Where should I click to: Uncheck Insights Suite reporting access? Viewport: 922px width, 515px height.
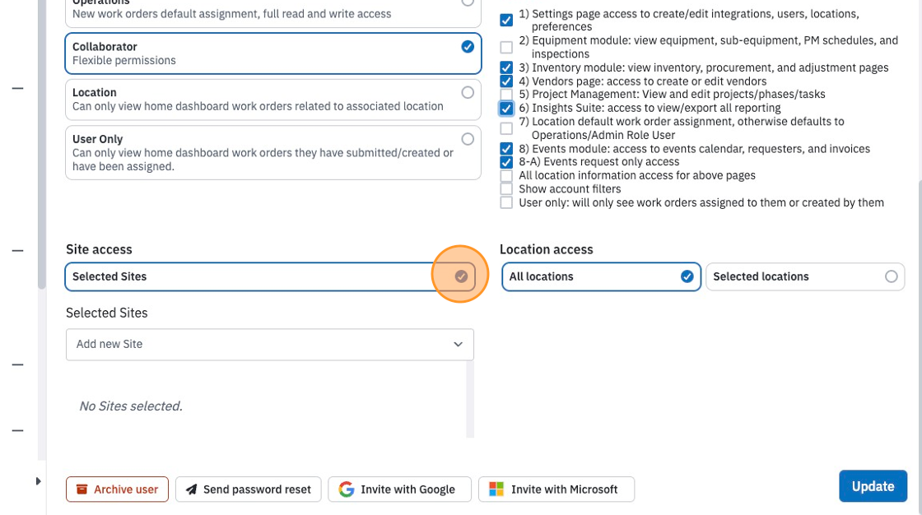506,108
